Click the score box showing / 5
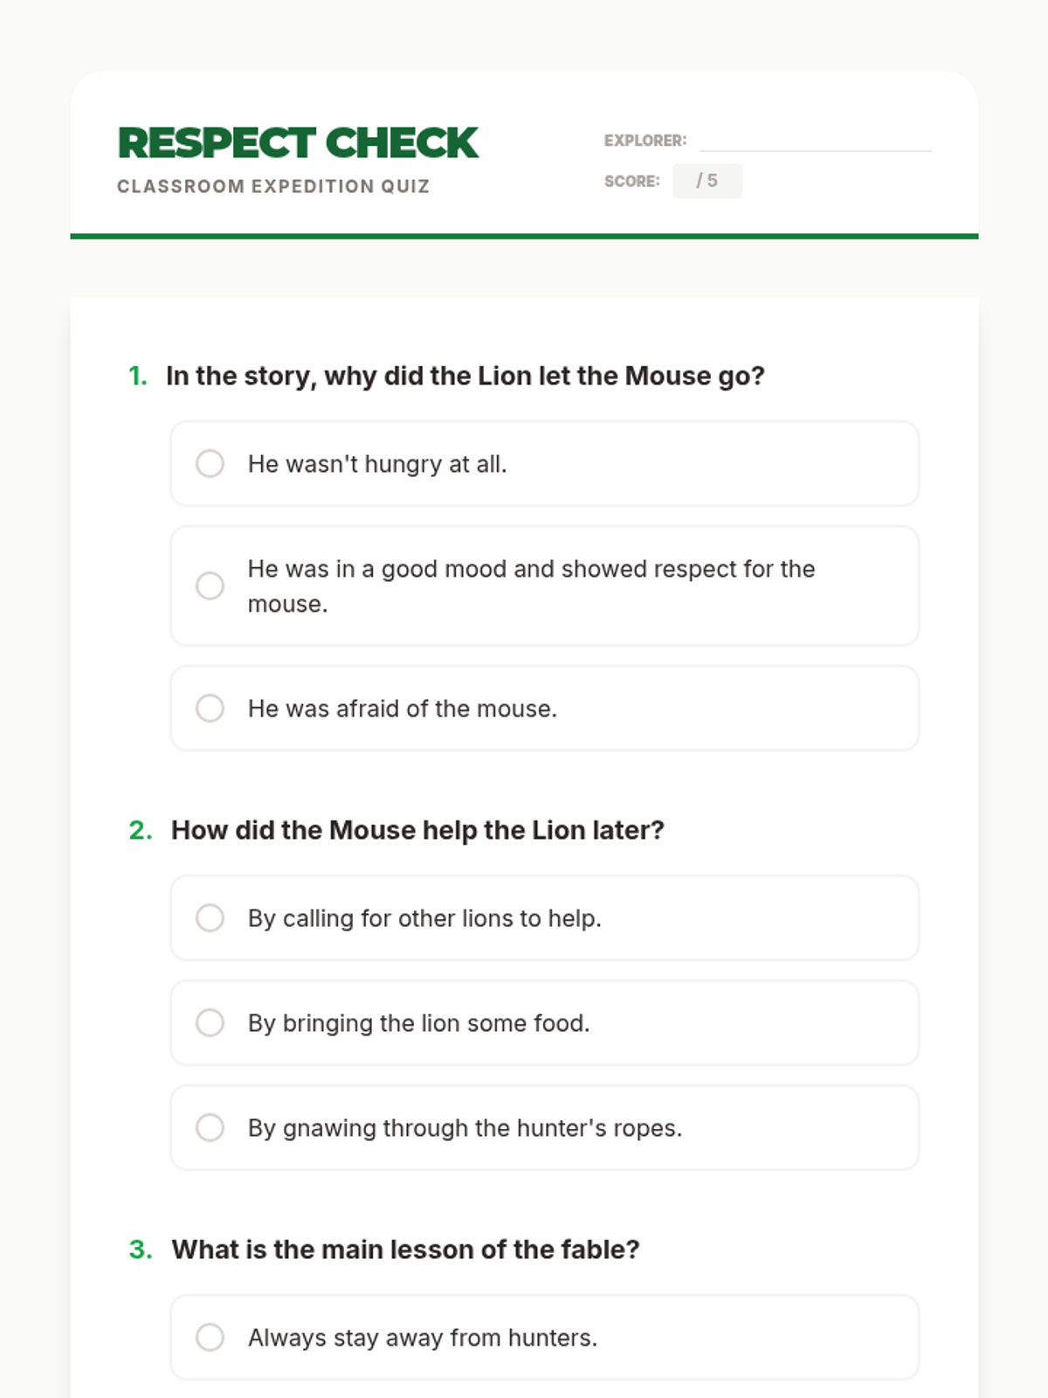 [x=707, y=181]
